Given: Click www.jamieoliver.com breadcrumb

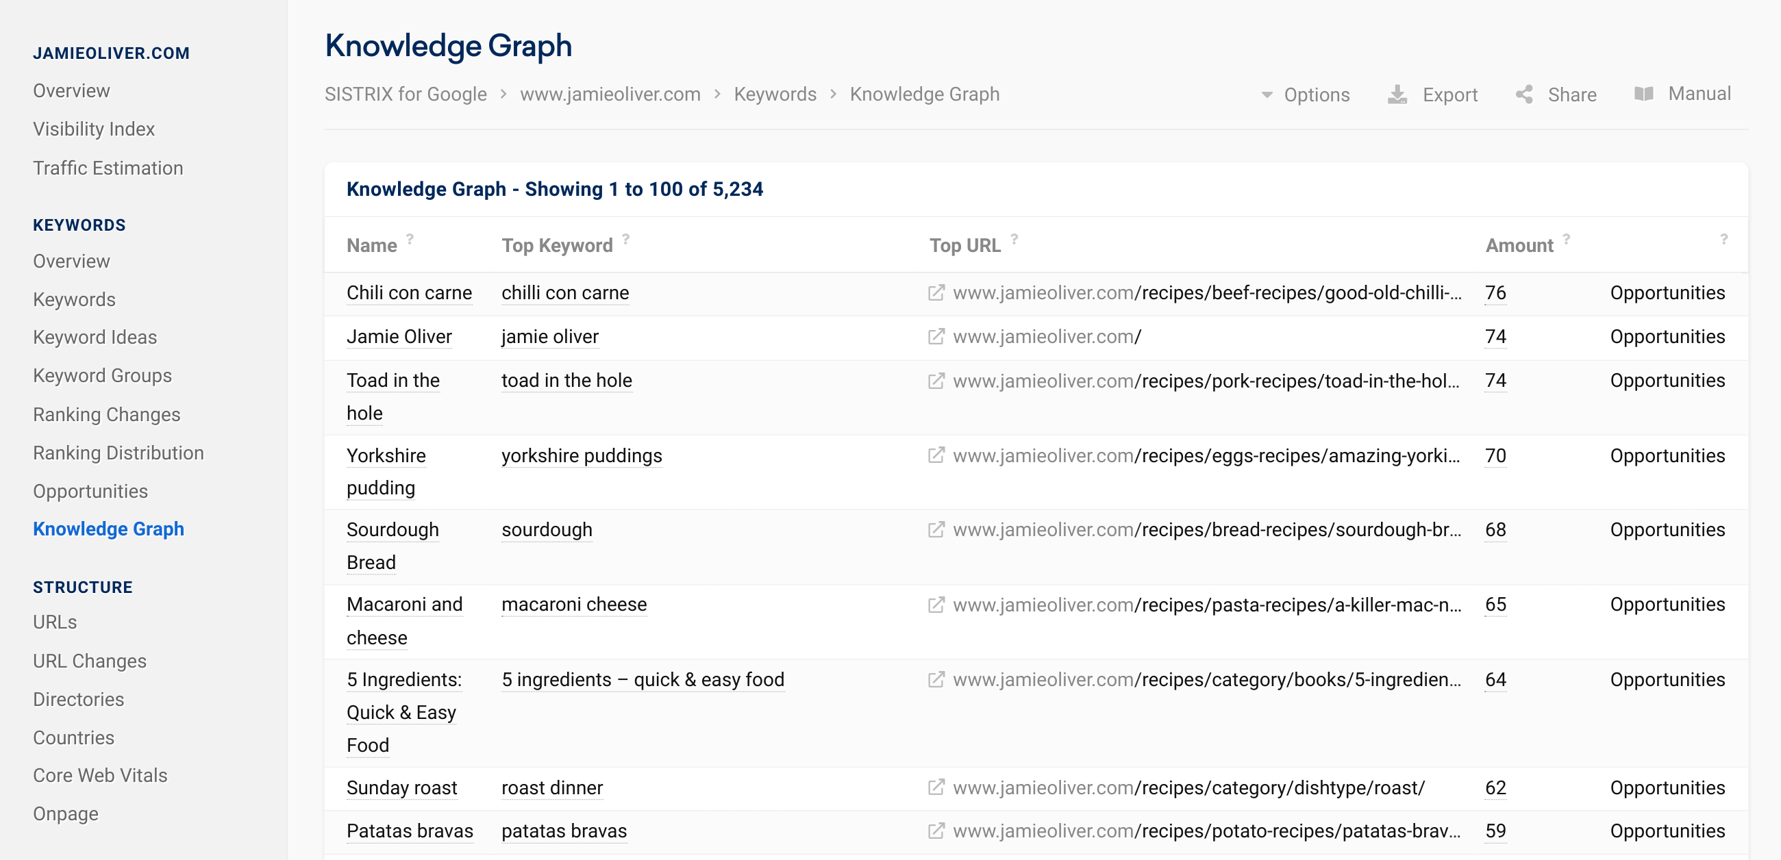Looking at the screenshot, I should coord(610,94).
